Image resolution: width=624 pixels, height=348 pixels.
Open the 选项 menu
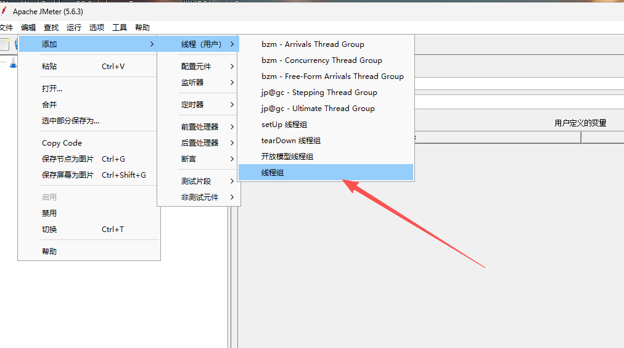pyautogui.click(x=97, y=28)
